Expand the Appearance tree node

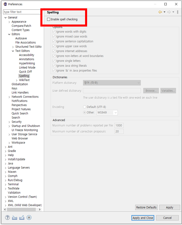9,22
